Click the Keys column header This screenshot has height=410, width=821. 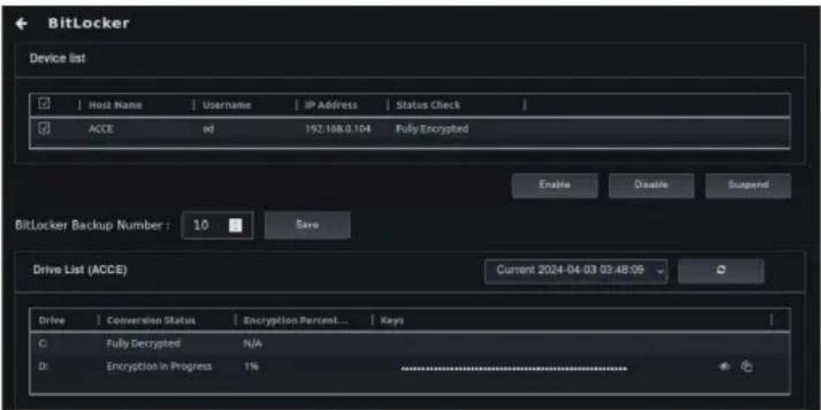coord(393,320)
